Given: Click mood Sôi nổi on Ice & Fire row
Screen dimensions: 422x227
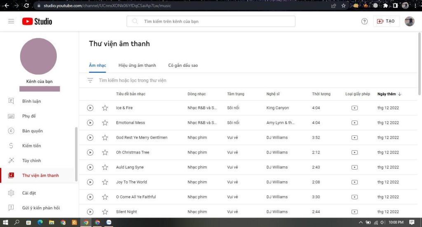Looking at the screenshot, I should (x=233, y=108).
